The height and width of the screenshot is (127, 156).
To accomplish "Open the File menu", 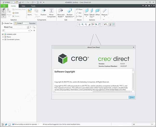I will coord(4,6).
